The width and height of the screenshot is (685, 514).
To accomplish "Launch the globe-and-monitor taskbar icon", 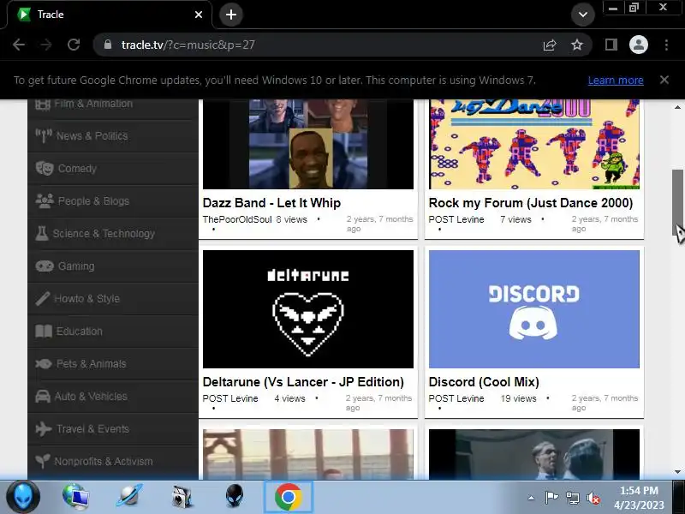I will (x=75, y=497).
